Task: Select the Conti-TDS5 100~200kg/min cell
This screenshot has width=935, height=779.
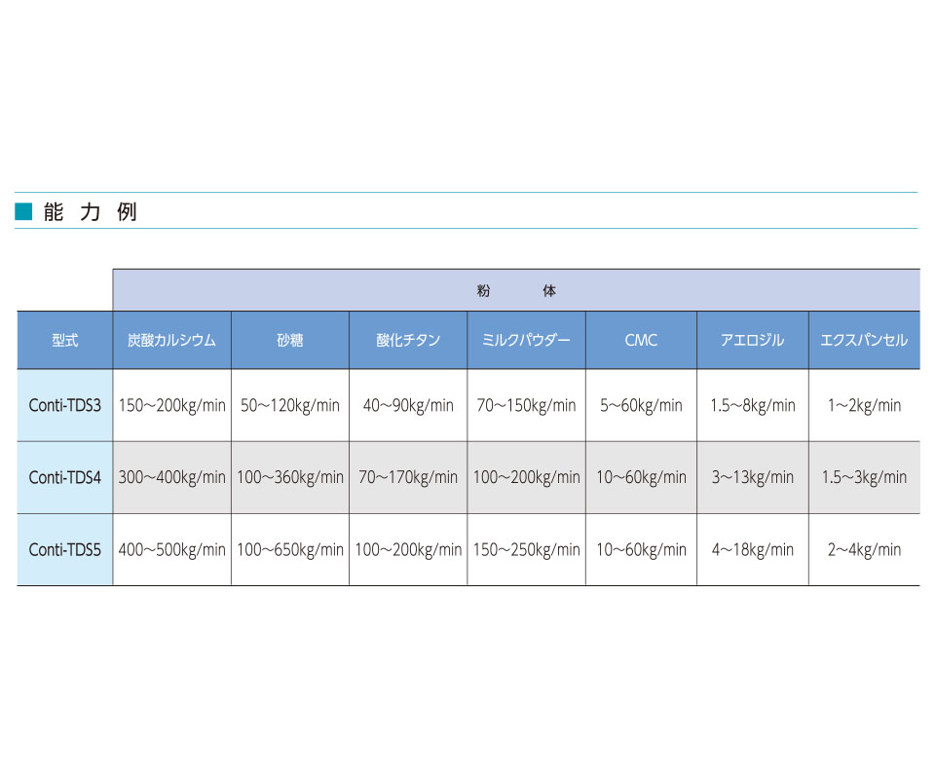Action: [408, 549]
